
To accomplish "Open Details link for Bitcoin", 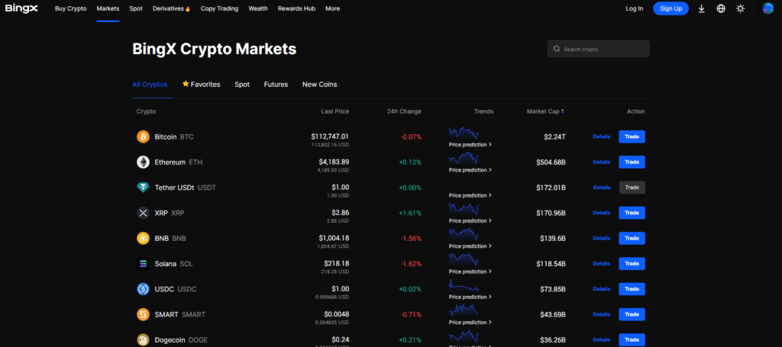I will pyautogui.click(x=602, y=137).
